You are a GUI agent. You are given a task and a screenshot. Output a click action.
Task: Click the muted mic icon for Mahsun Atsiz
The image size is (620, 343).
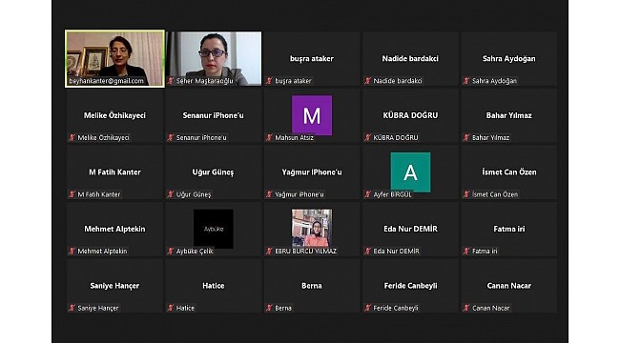[270, 138]
